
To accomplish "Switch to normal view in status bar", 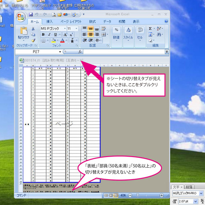I will pyautogui.click(x=106, y=196).
